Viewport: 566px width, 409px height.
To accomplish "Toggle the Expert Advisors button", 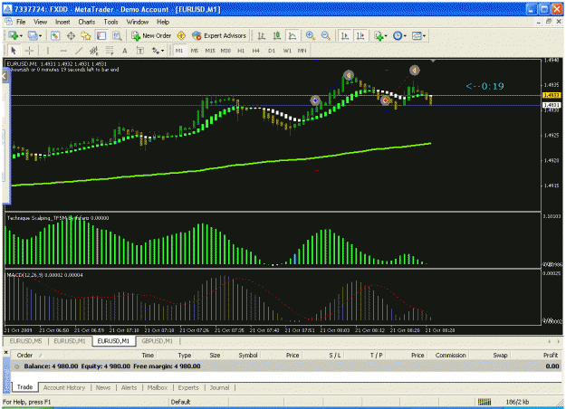I will click(219, 35).
